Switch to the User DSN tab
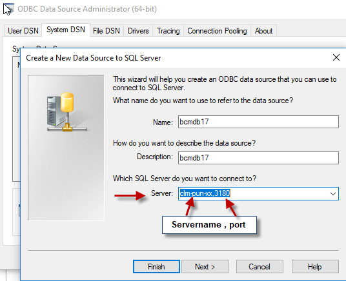The width and height of the screenshot is (346, 281). 23,31
